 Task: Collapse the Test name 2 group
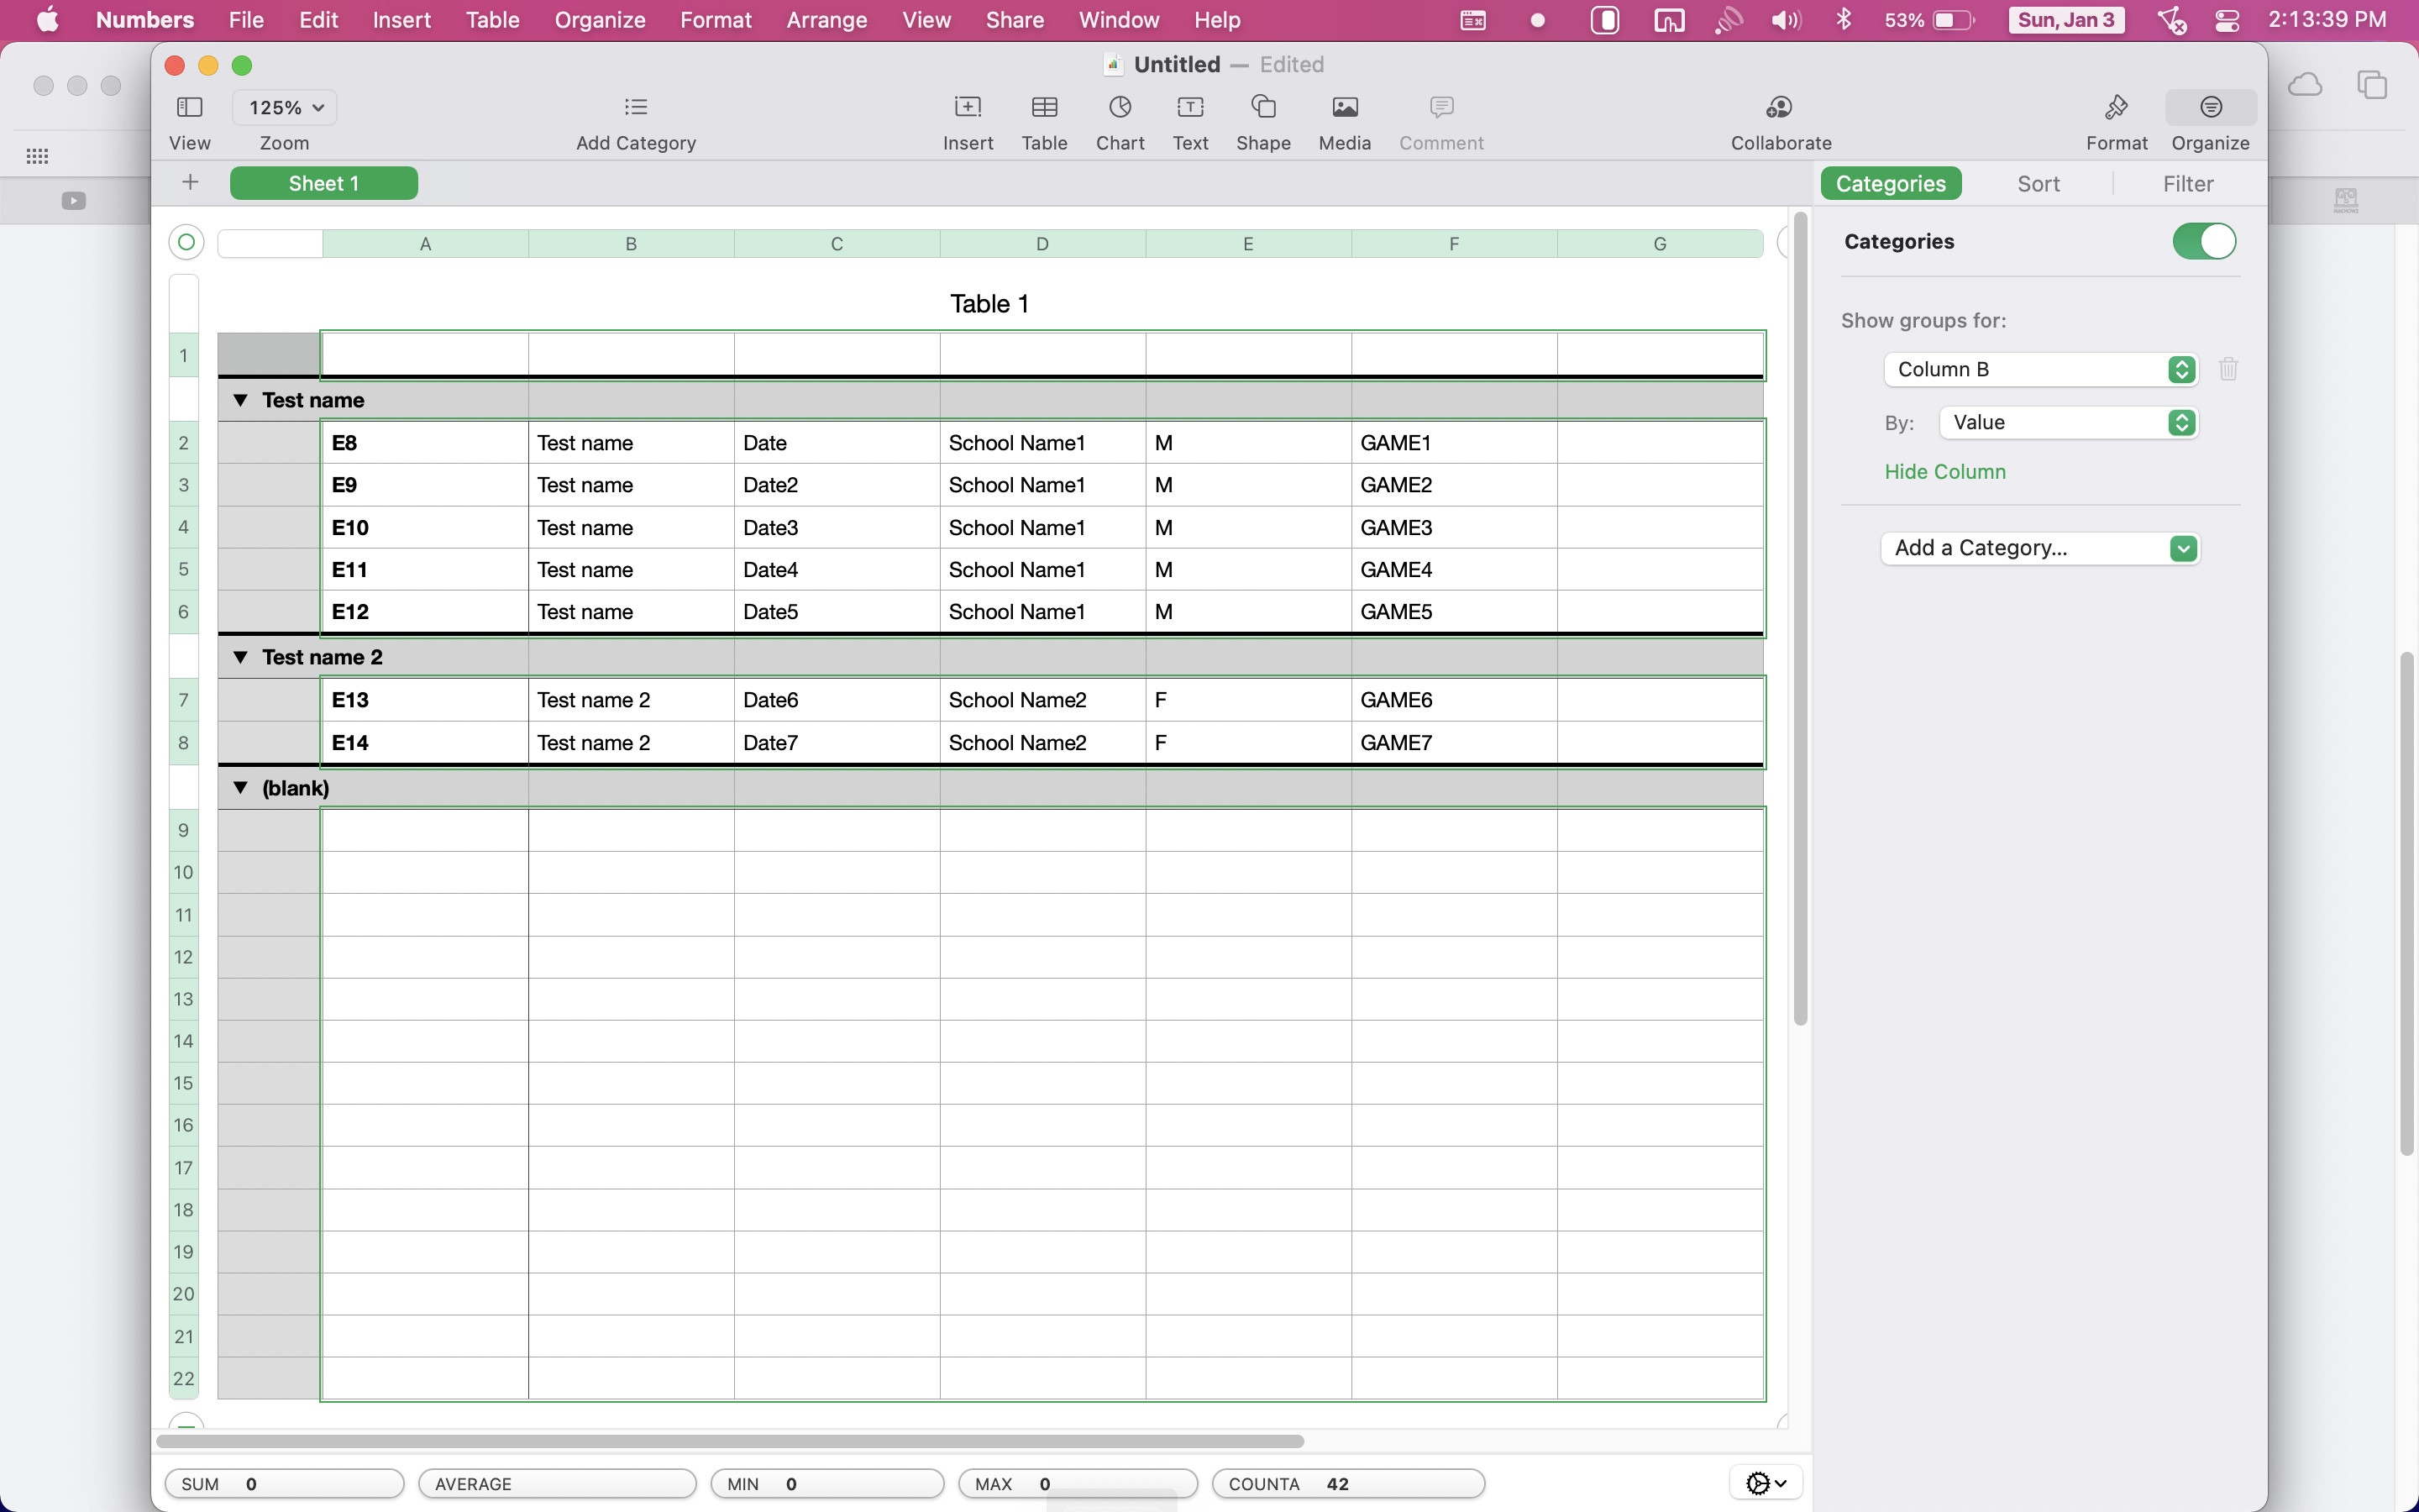pos(240,657)
